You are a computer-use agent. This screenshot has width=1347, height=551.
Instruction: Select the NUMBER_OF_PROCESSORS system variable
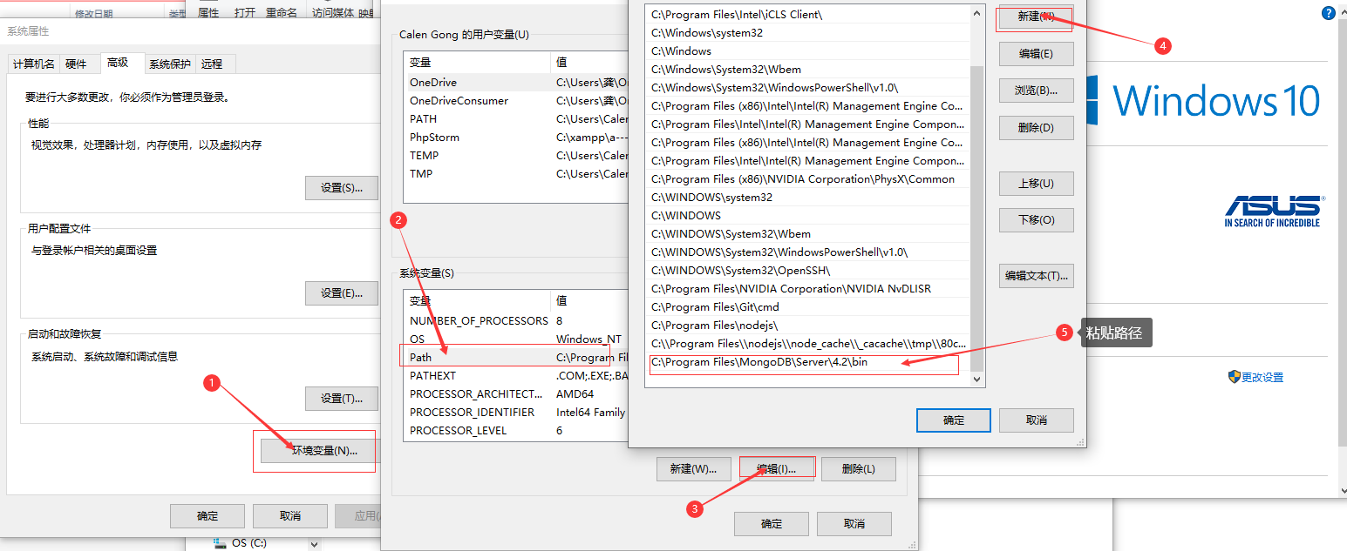(516, 320)
